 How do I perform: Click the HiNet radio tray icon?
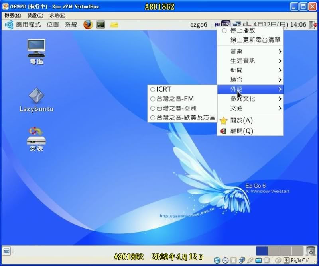[x=217, y=25]
